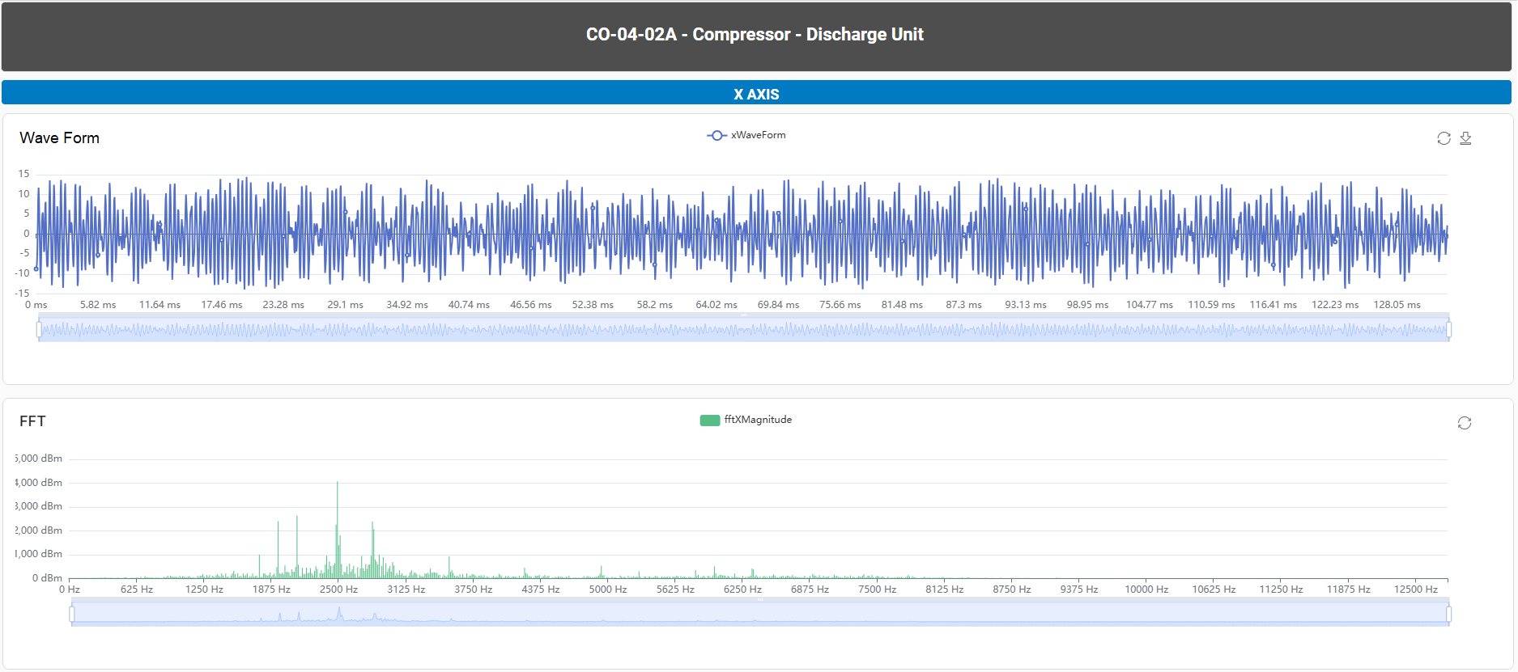Click the FFT chart restore icon
This screenshot has height=672, width=1518.
(x=1465, y=423)
